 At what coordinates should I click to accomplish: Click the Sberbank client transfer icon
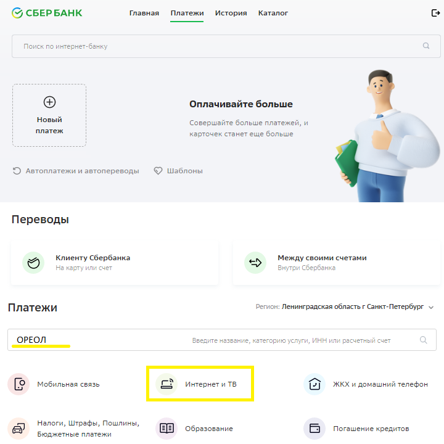tap(33, 263)
